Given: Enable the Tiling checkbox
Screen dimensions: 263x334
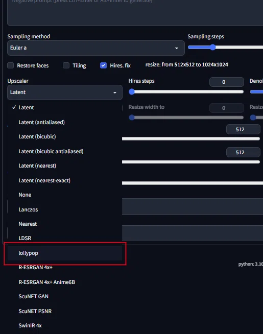Looking at the screenshot, I should pos(66,65).
